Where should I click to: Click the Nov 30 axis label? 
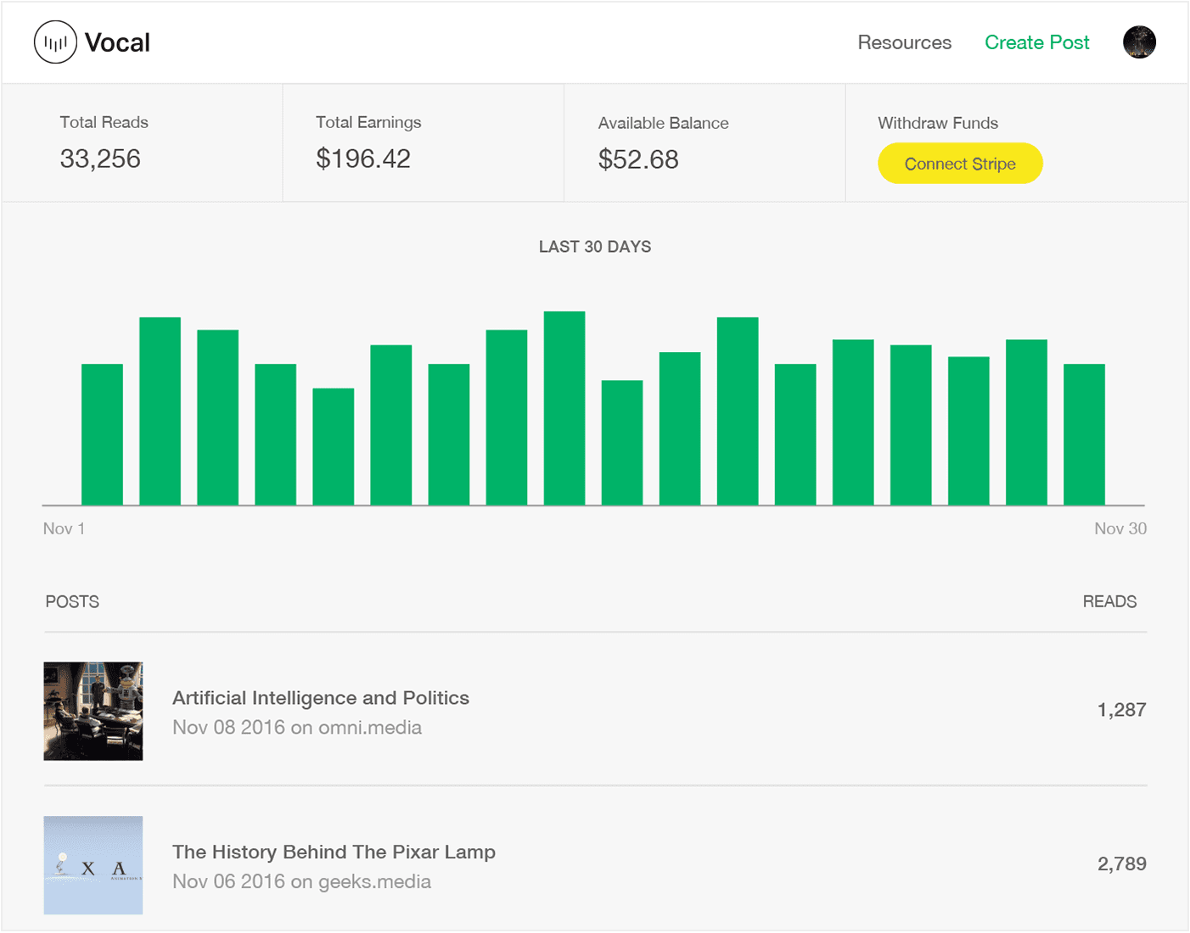click(x=1120, y=528)
